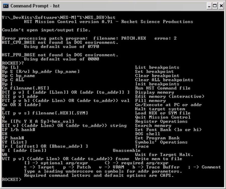Close the Command Prompt window

coord(221,6)
